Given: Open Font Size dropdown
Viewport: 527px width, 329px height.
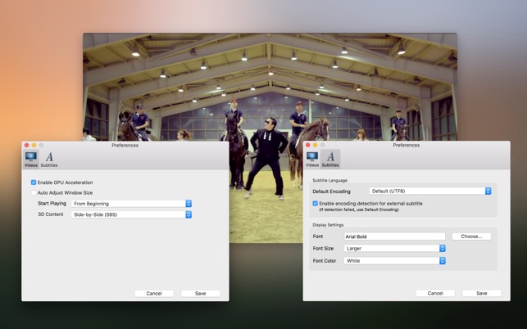Looking at the screenshot, I should click(x=395, y=249).
